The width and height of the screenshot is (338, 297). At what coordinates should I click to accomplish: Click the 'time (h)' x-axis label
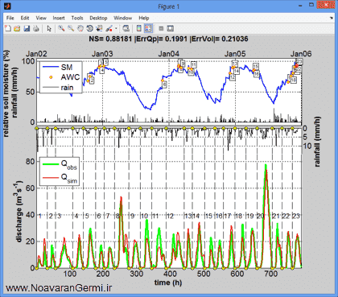(168, 283)
